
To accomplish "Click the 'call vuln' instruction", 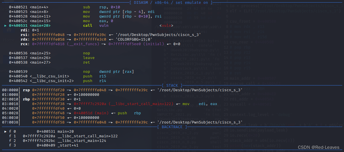I will tap(96, 26).
